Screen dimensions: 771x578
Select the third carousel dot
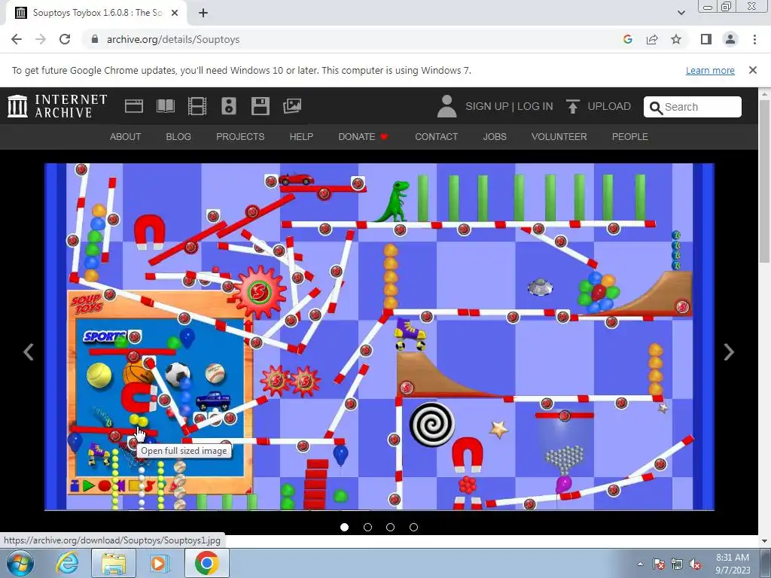391,527
